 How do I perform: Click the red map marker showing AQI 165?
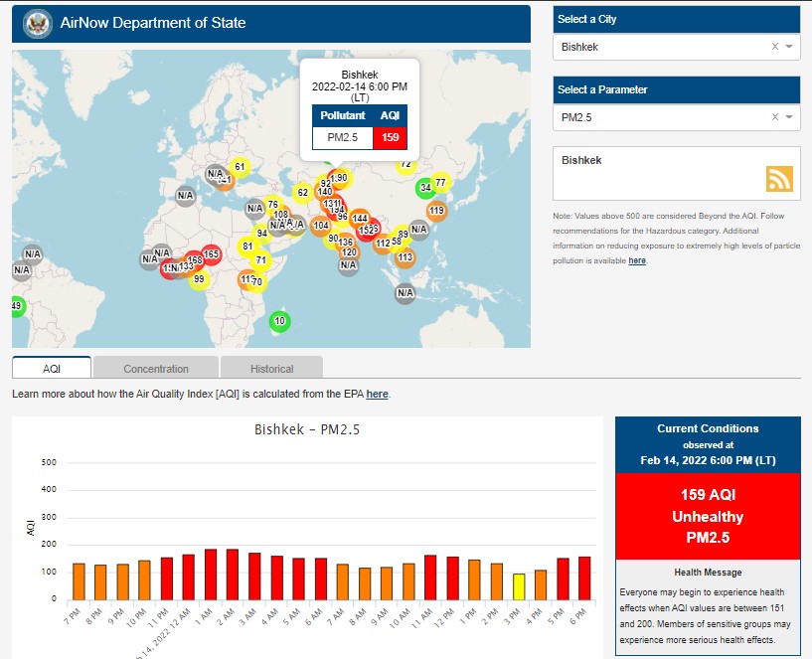tap(211, 255)
